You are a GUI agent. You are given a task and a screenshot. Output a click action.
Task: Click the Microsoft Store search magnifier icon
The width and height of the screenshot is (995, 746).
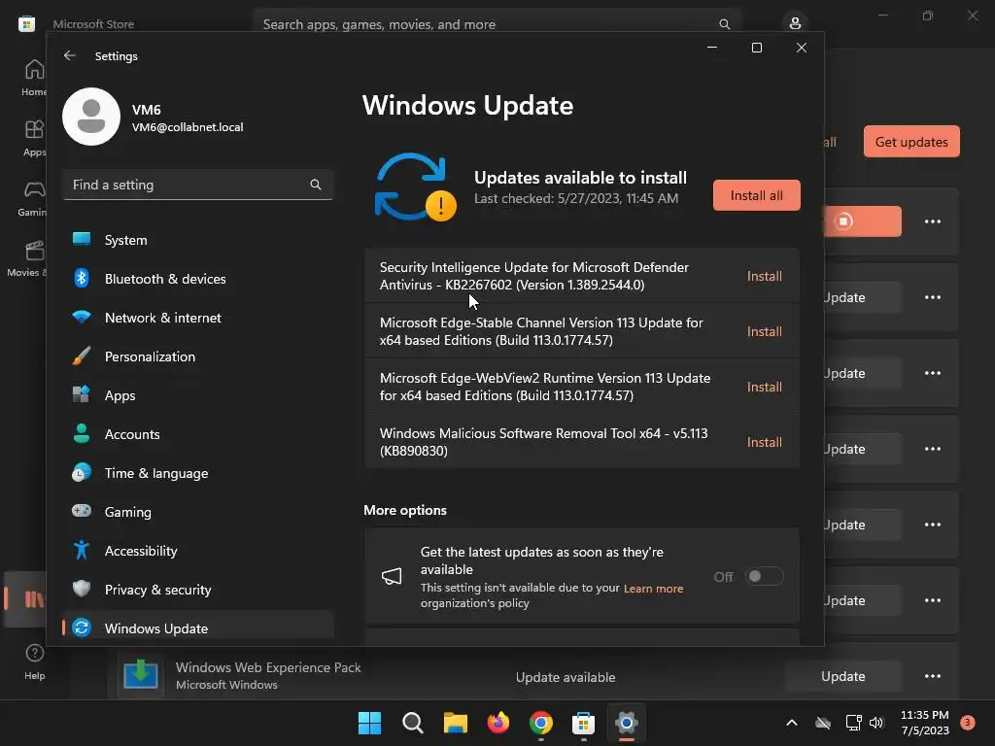pyautogui.click(x=724, y=24)
